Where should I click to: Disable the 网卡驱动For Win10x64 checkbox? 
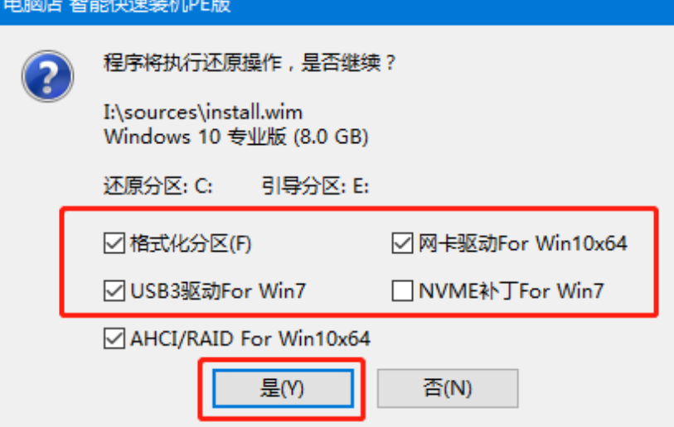point(403,243)
